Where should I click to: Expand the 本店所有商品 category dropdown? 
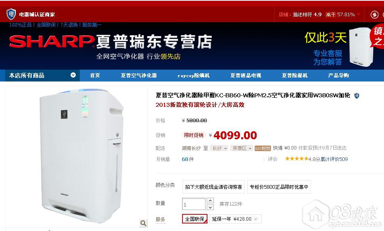coord(73,75)
